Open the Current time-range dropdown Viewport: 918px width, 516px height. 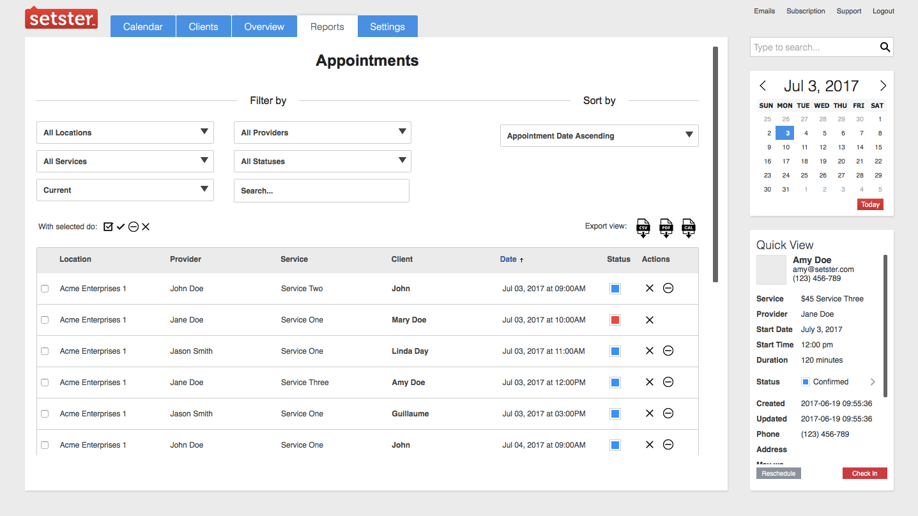tap(125, 190)
